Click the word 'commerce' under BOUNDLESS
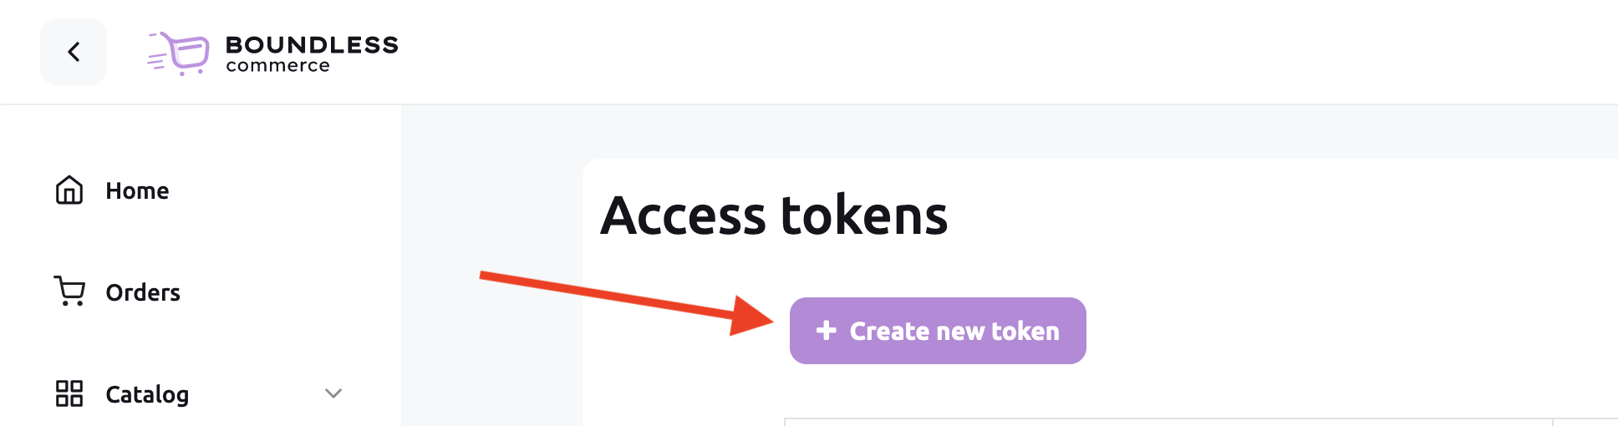 point(277,66)
